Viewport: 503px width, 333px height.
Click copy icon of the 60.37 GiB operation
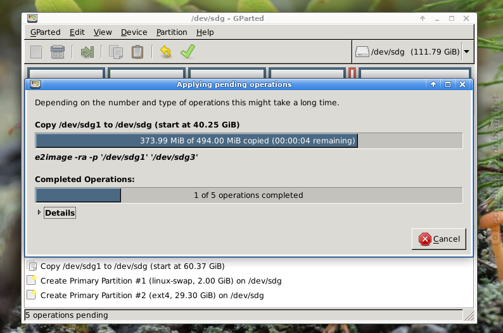point(32,266)
